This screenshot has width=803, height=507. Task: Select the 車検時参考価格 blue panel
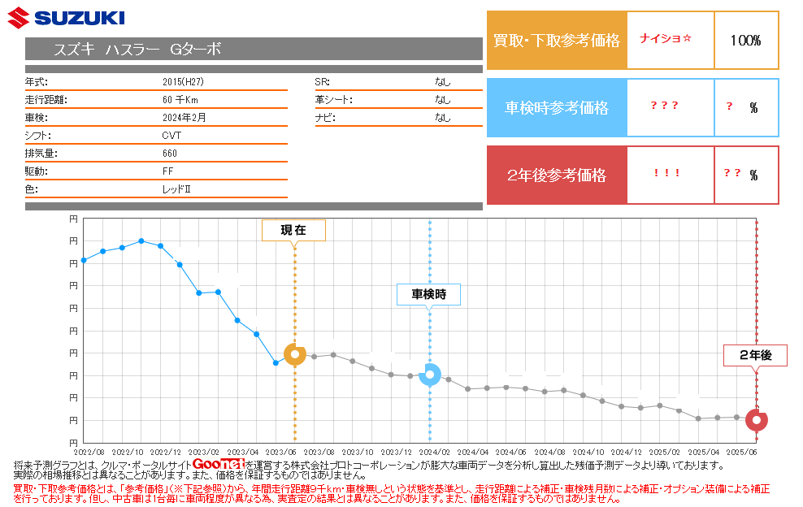point(557,107)
